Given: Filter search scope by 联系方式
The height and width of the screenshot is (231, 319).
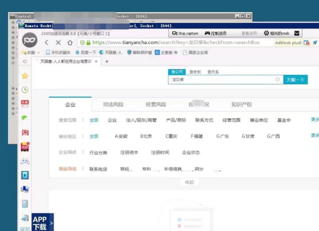Looking at the screenshot, I should [204, 120].
